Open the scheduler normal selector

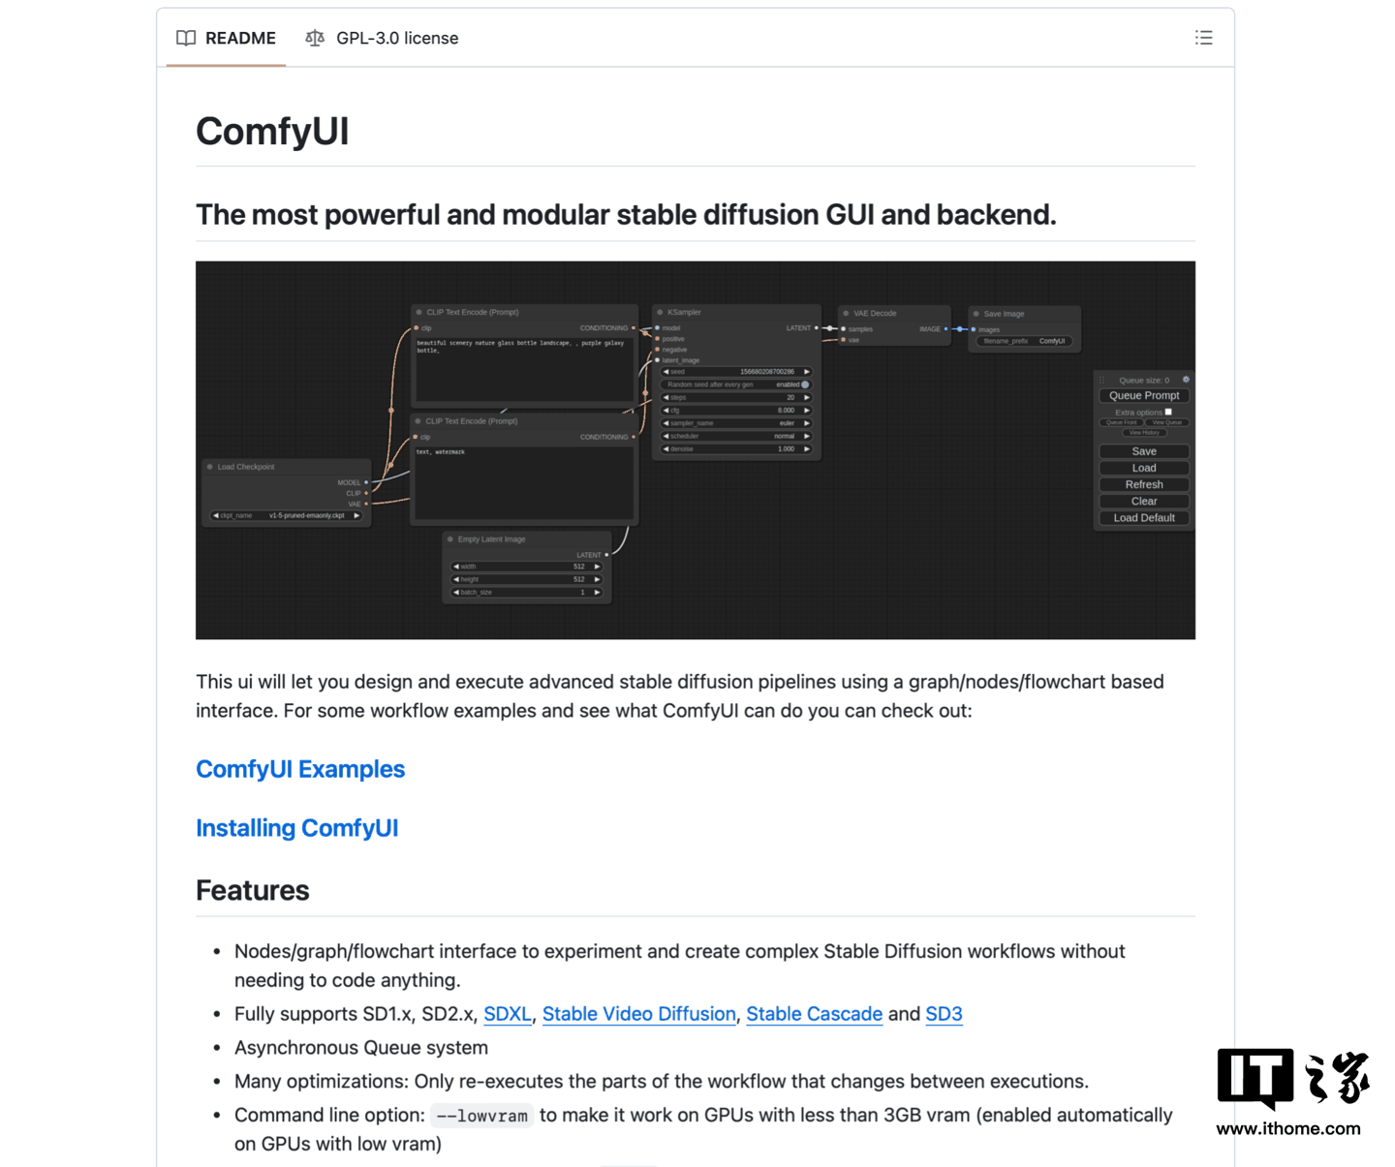point(736,436)
